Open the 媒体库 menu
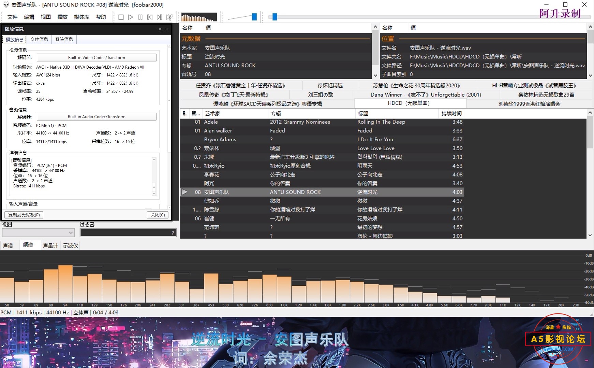 pos(81,17)
